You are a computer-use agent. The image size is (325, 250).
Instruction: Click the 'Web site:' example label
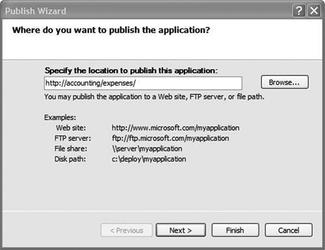71,128
